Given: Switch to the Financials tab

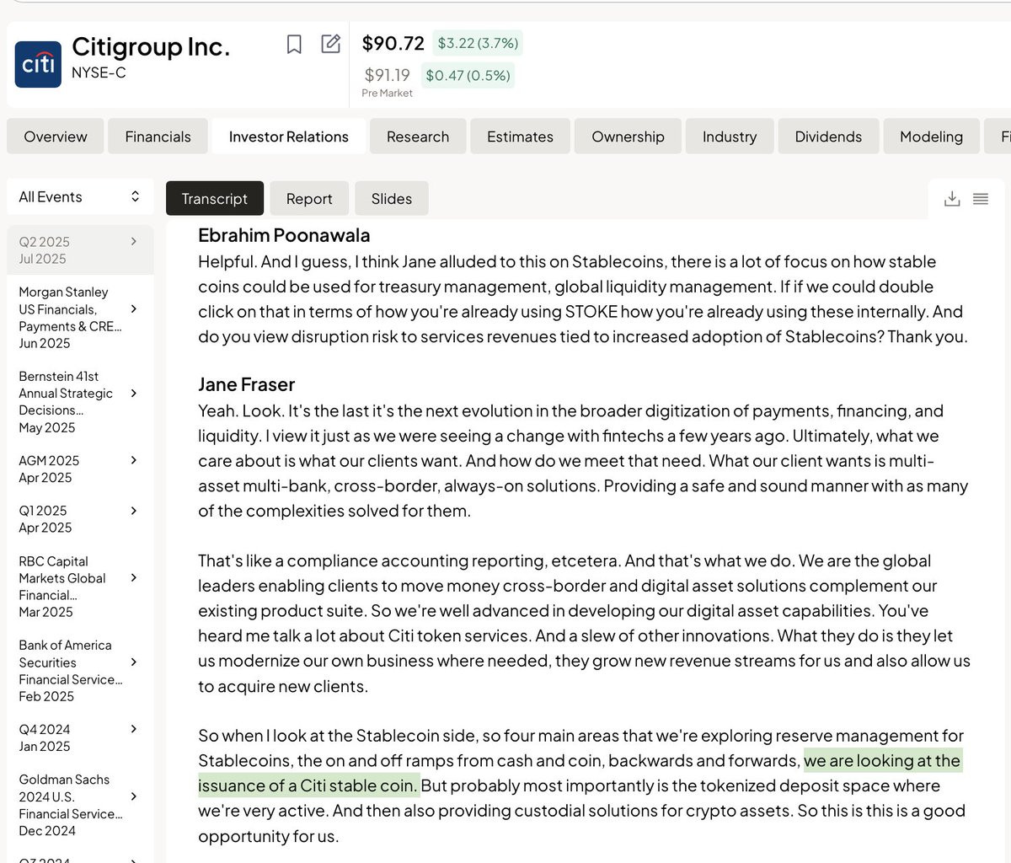Looking at the screenshot, I should [x=158, y=137].
